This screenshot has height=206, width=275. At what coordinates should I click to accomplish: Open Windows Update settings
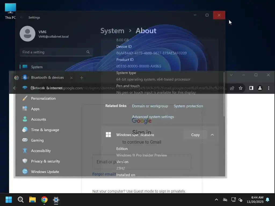(56, 172)
